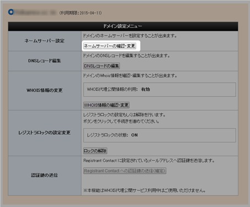Click ロックの解除 button
Viewport: 250px width, 207px height.
[95, 151]
